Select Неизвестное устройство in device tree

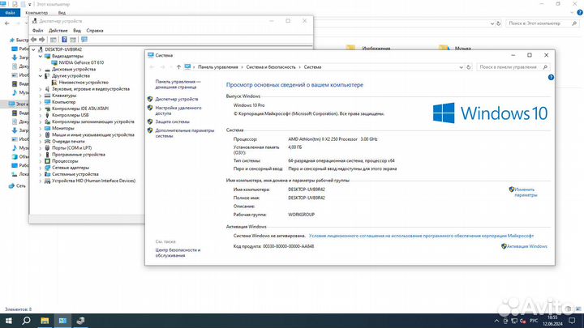pyautogui.click(x=84, y=82)
